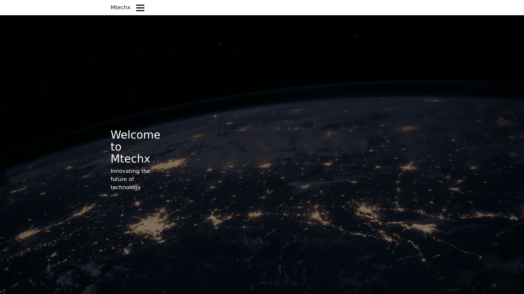This screenshot has height=294, width=524.
Task: Click the top bar of hamburger icon
Action: coord(140,5)
